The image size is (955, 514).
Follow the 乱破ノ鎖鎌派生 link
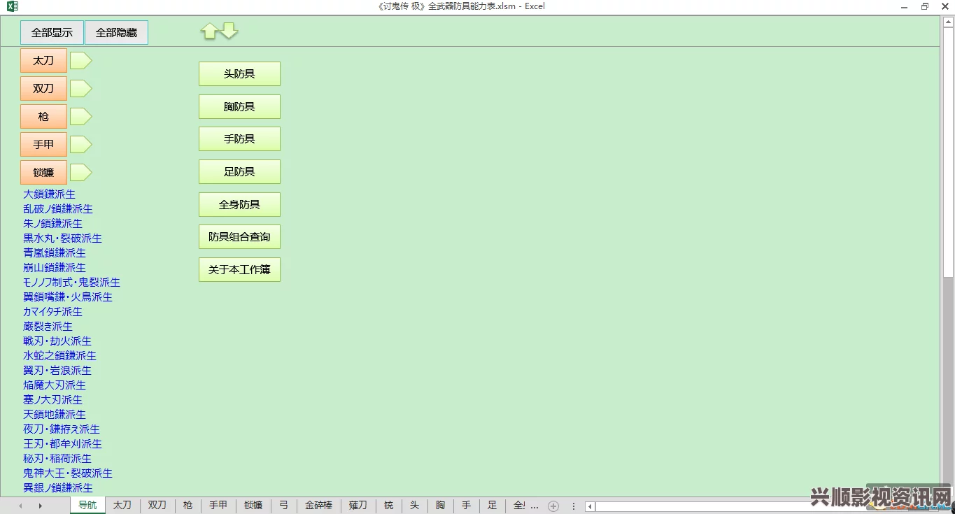tap(58, 209)
